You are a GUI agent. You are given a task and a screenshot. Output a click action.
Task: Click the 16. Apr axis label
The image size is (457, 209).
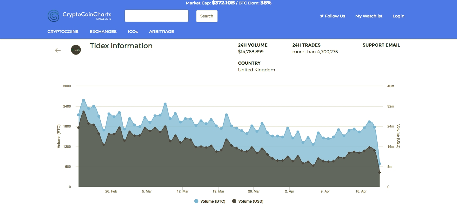[361, 192]
